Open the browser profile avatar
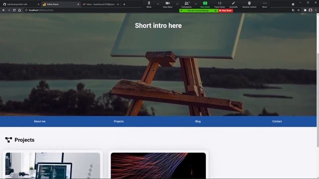This screenshot has width=319, height=179. pyautogui.click(x=311, y=10)
